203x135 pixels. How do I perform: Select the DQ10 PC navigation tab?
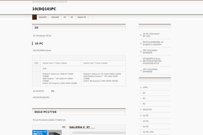click(x=82, y=17)
